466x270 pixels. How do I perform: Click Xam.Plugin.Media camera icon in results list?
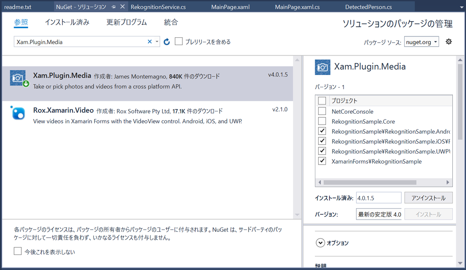tap(18, 78)
